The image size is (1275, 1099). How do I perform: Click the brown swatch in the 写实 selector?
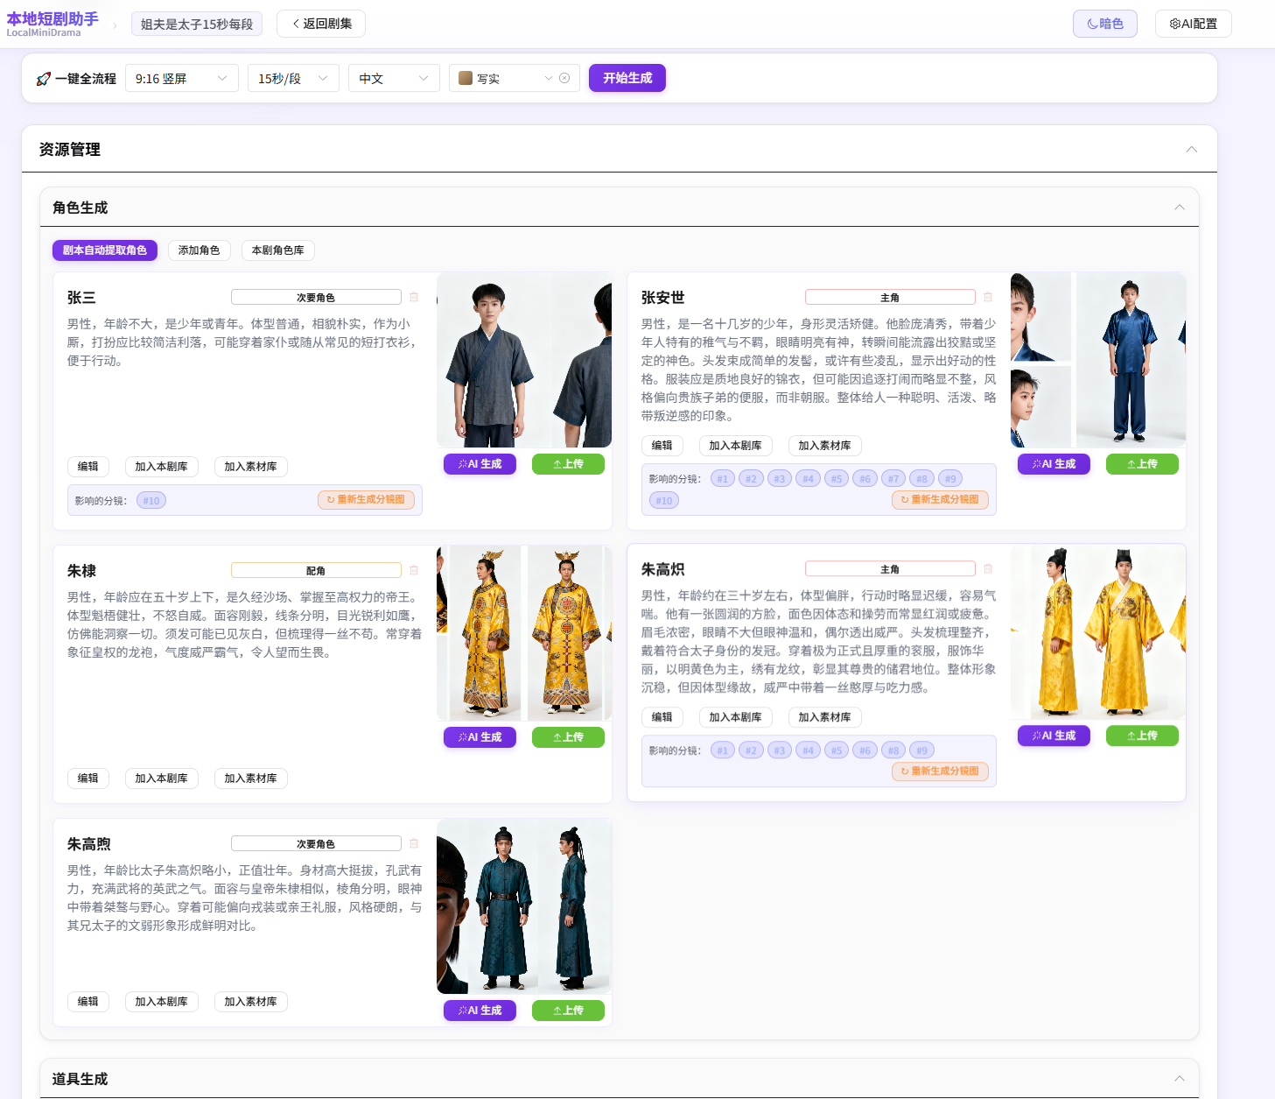coord(464,78)
